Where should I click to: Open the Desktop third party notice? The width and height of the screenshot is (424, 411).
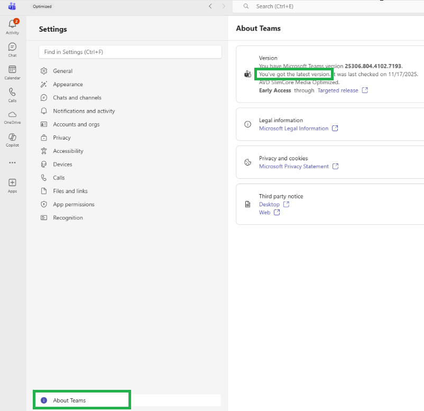pyautogui.click(x=269, y=205)
